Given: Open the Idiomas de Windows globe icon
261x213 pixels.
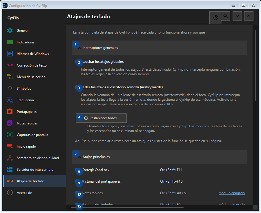Looking at the screenshot, I should 10,54.
